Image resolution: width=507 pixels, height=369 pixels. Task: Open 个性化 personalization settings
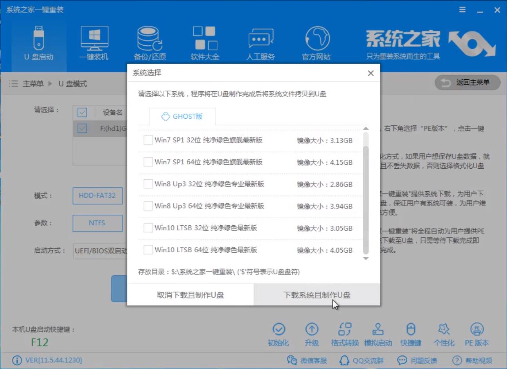click(443, 334)
